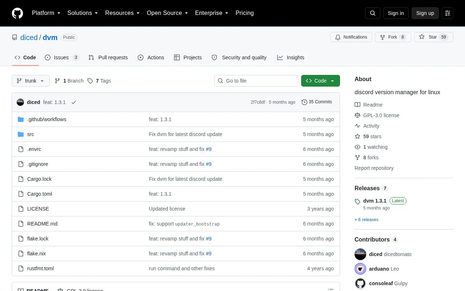465x291 pixels.
Task: Expand the Resources menu
Action: (x=122, y=13)
